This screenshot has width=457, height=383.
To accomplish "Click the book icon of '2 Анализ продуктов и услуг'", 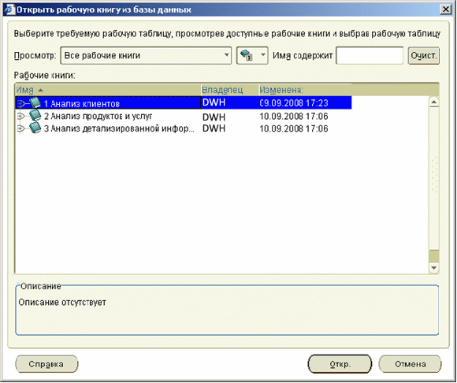I will click(x=35, y=115).
